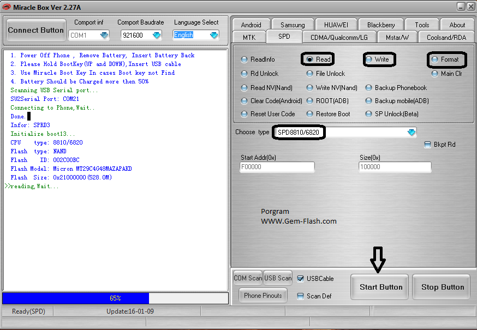The image size is (477, 330).
Task: Click the log line 'Initialize boot13...'
Action: tap(43, 134)
